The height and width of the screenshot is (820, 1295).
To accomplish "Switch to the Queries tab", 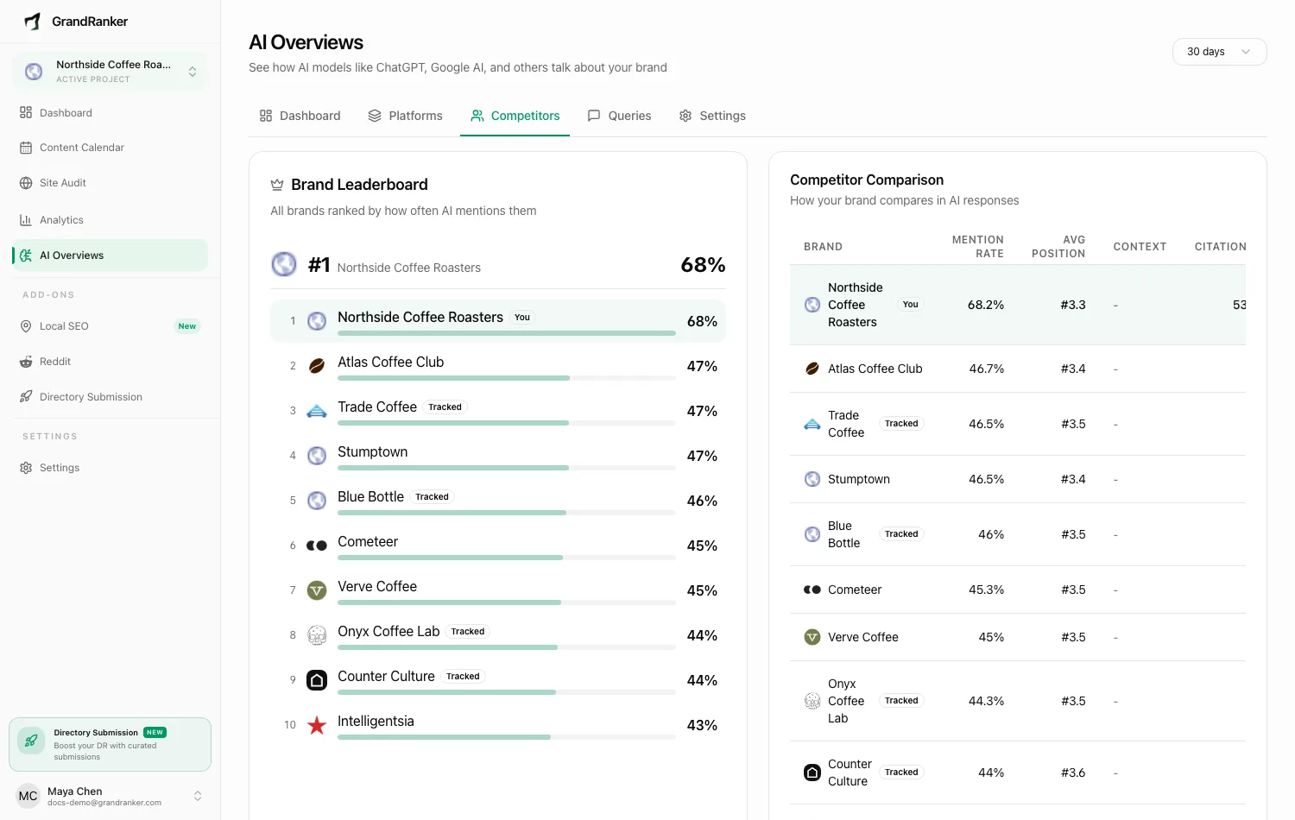I will (619, 116).
